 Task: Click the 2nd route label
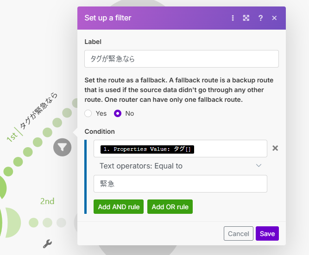(x=47, y=201)
